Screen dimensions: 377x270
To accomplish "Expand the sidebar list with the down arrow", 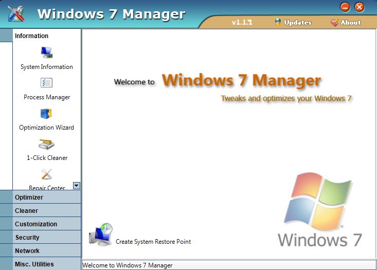I will (77, 186).
